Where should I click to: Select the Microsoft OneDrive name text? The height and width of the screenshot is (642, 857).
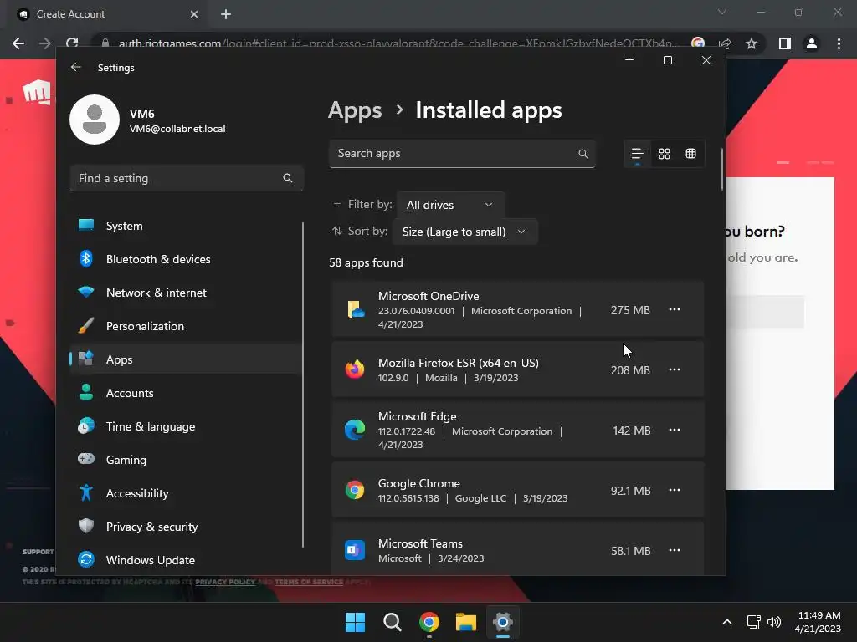pyautogui.click(x=428, y=296)
